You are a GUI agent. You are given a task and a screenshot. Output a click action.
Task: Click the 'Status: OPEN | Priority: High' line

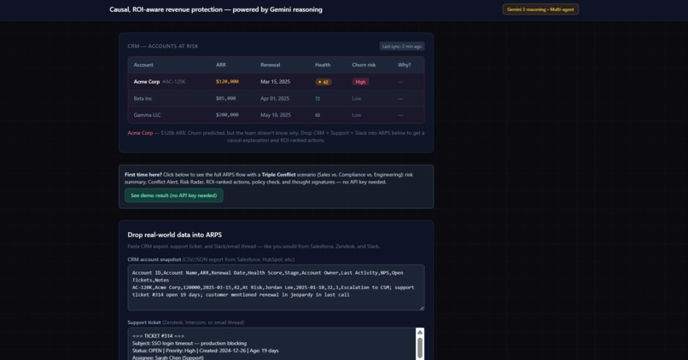tap(206, 351)
